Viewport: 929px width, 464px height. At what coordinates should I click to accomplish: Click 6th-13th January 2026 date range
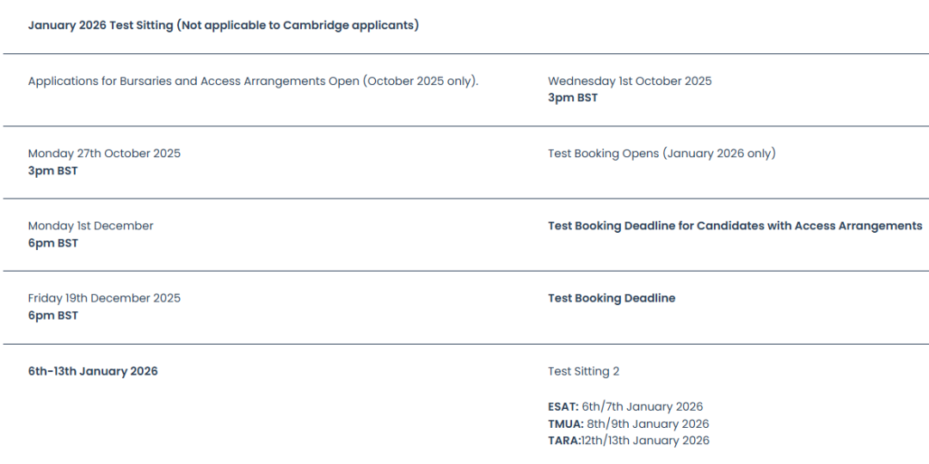point(93,372)
